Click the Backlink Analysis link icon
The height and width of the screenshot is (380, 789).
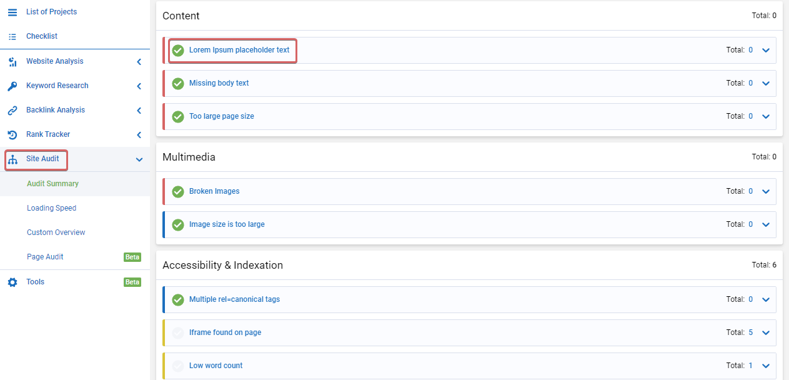tap(12, 109)
